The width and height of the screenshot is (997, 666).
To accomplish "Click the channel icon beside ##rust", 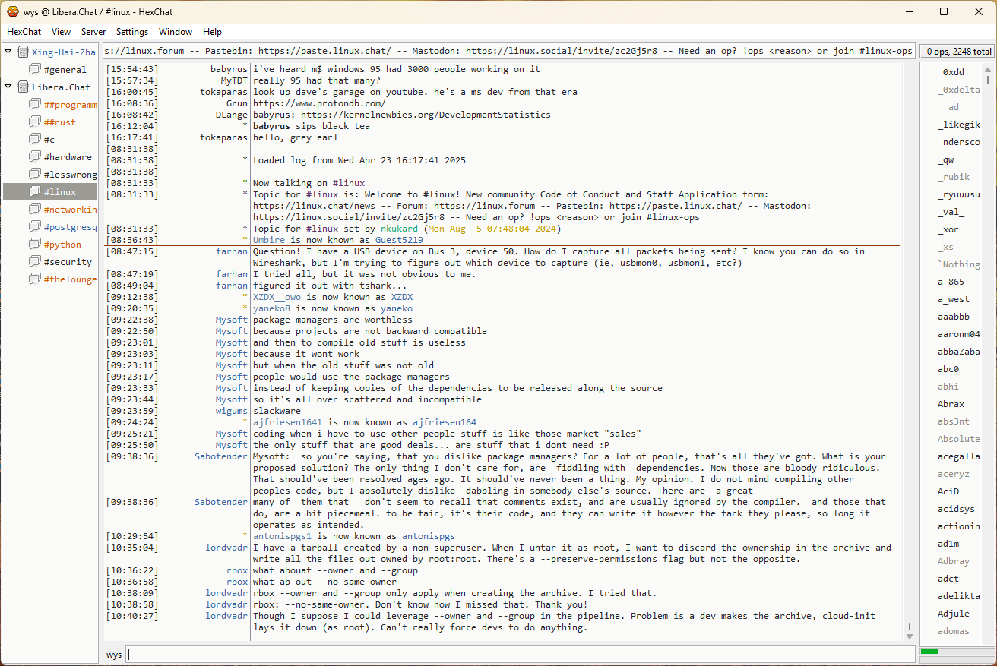I will (x=35, y=122).
